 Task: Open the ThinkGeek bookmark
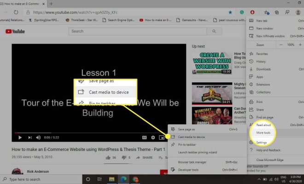pos(82,20)
